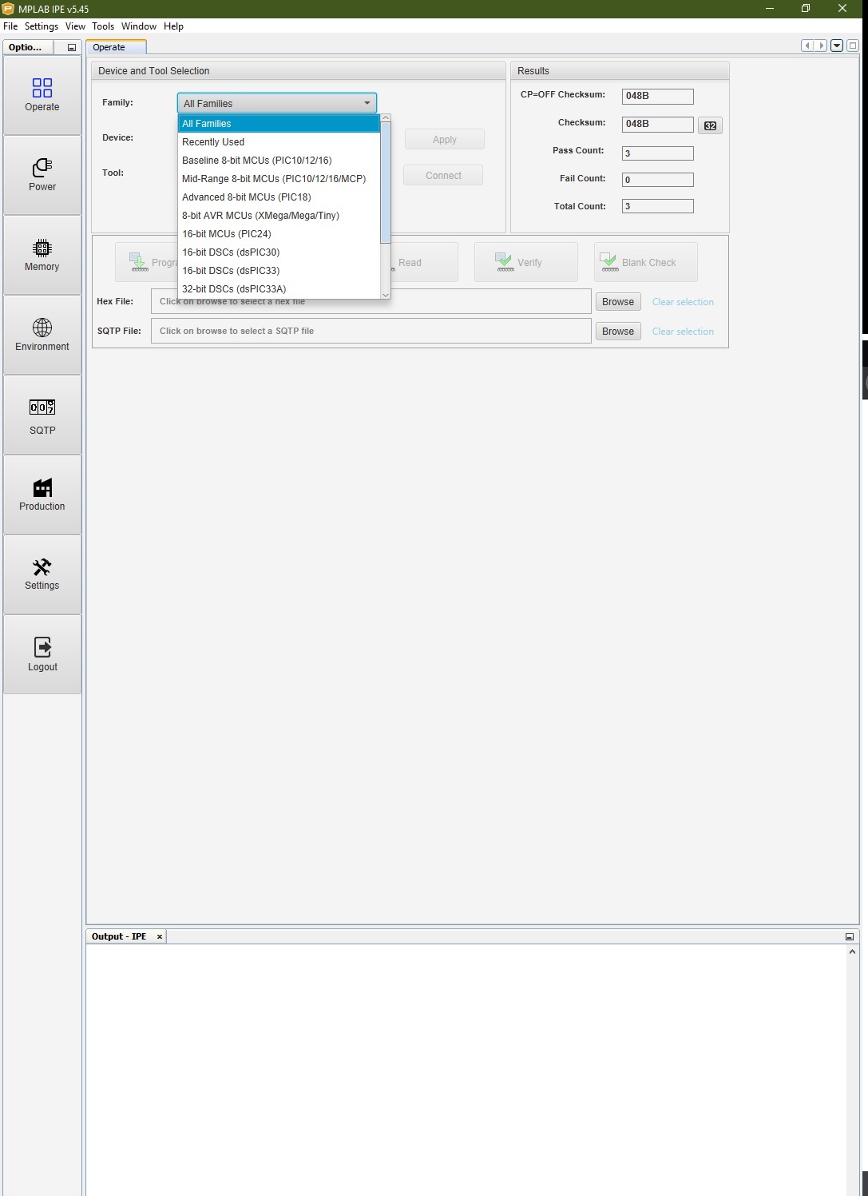Click the SQTP File path field
The width and height of the screenshot is (868, 1196).
click(371, 331)
